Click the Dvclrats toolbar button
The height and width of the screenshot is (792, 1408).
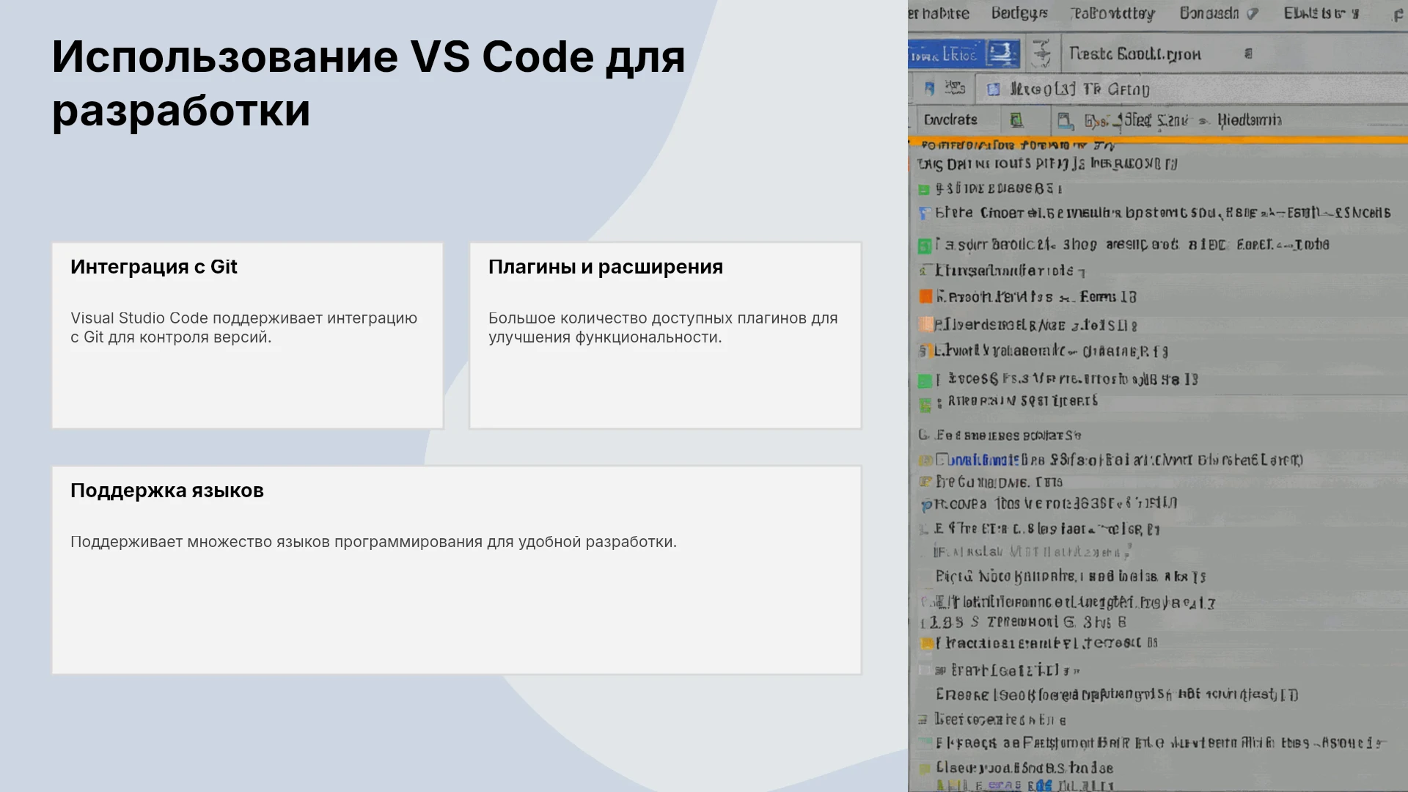(x=950, y=120)
